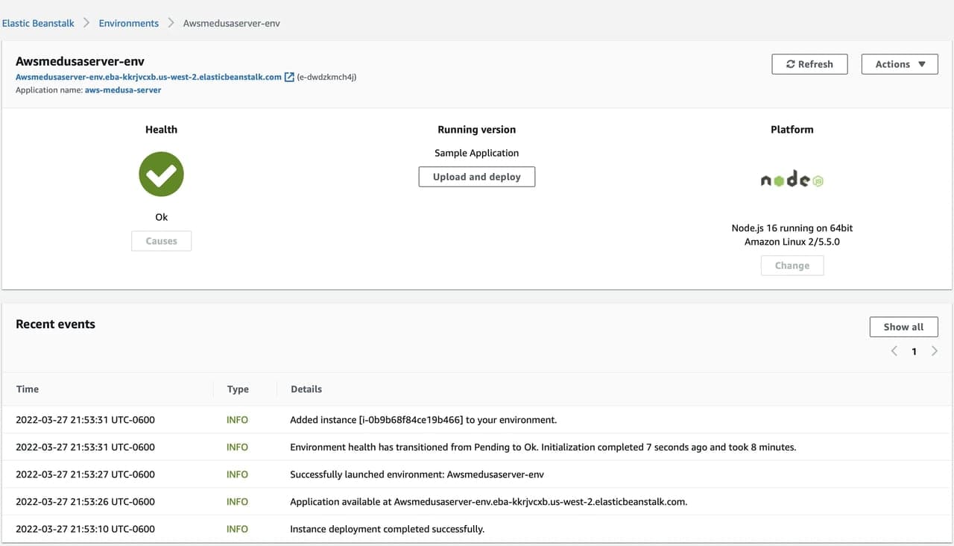The height and width of the screenshot is (546, 954).
Task: Open the Actions dropdown menu
Action: (900, 64)
